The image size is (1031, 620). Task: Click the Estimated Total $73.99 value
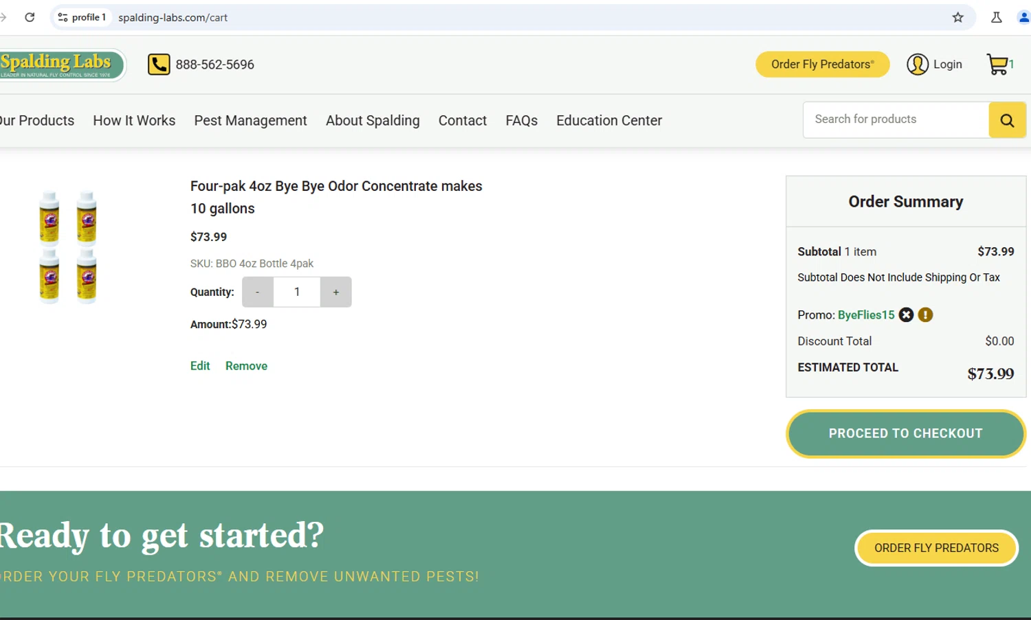pos(990,374)
